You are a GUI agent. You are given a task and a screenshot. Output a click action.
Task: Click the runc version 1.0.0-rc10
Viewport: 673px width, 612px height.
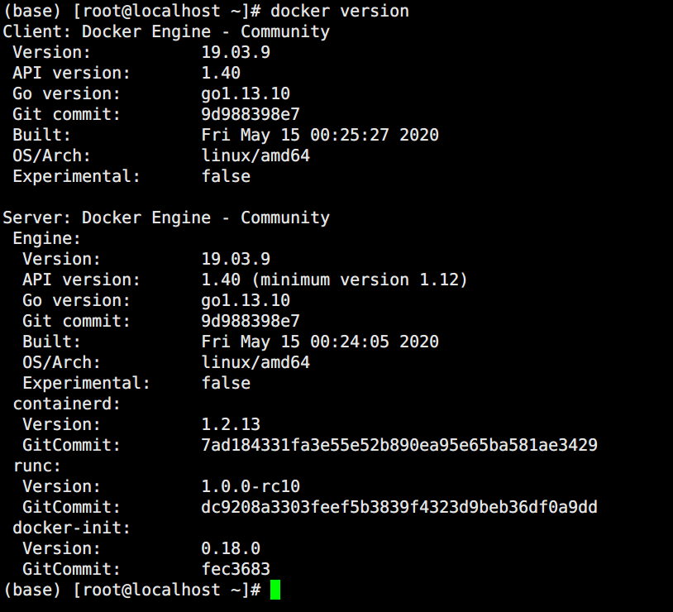[x=251, y=486]
